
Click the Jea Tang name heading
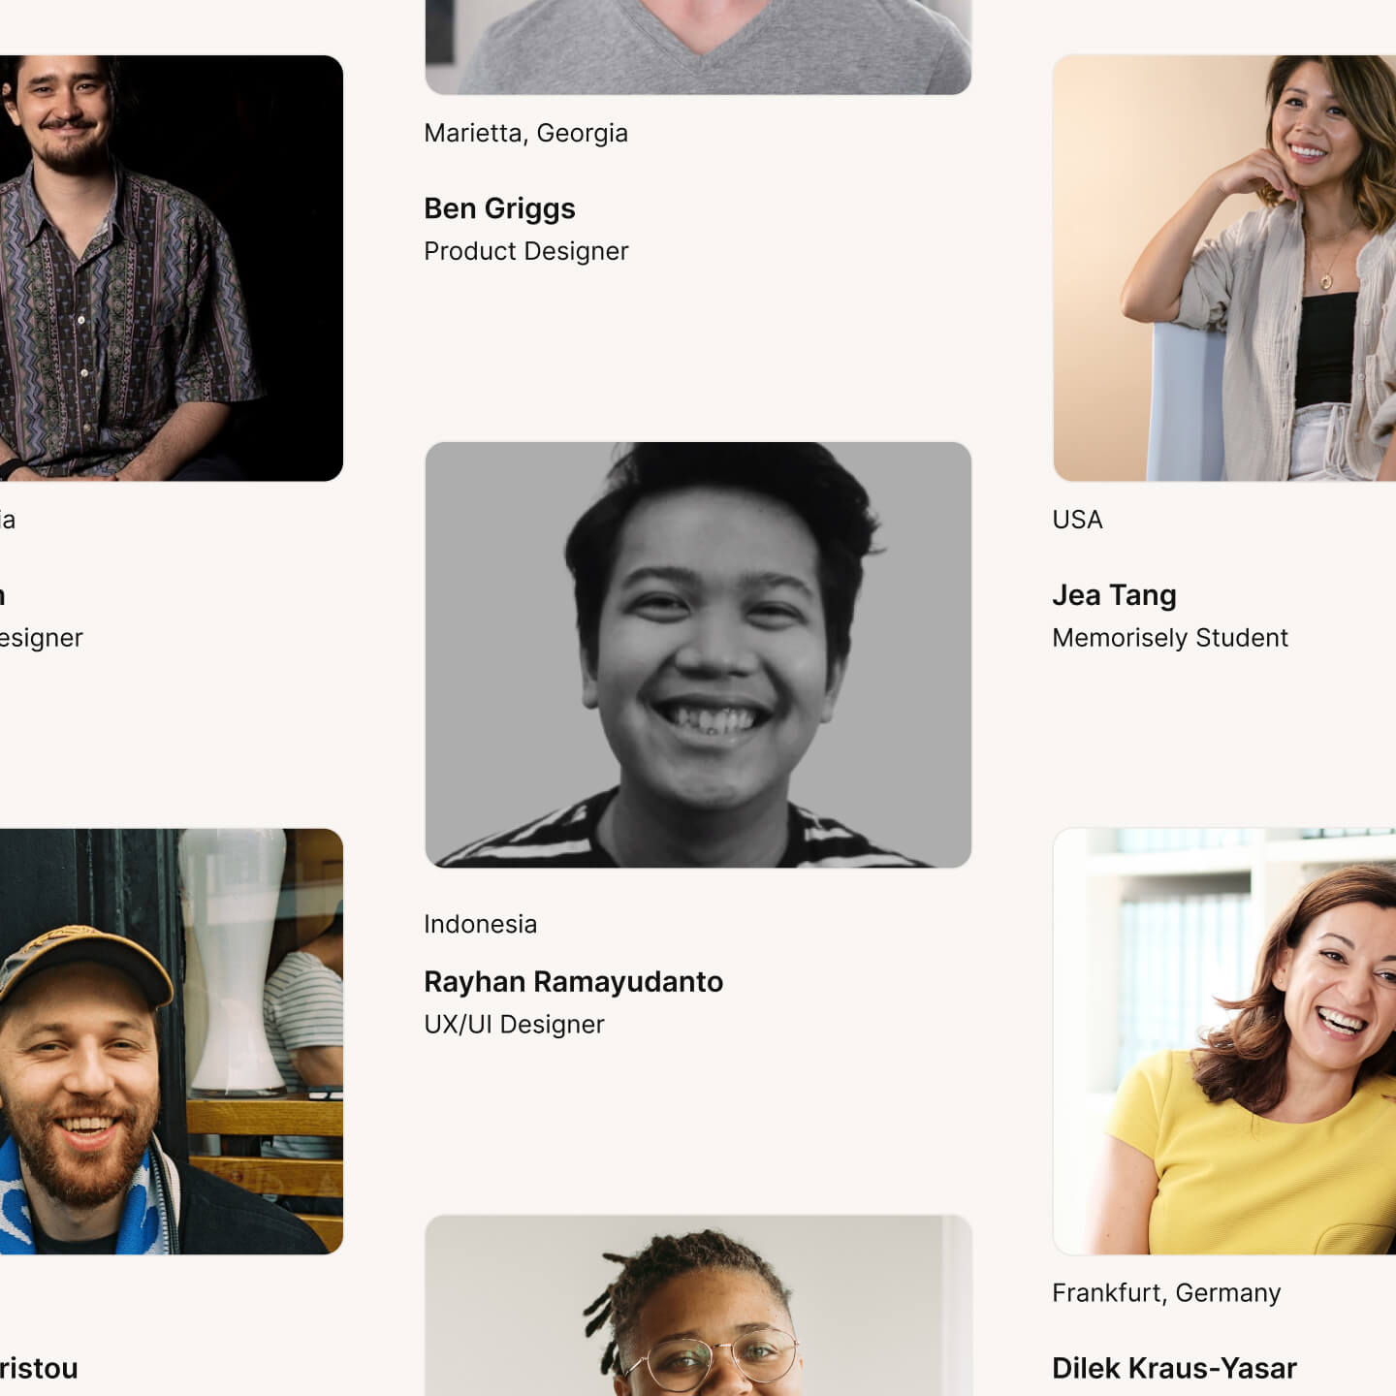pos(1114,595)
